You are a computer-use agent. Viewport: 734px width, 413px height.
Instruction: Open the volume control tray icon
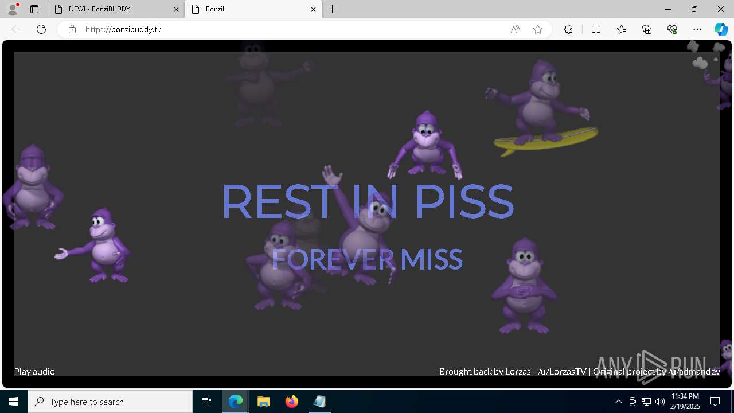point(660,402)
